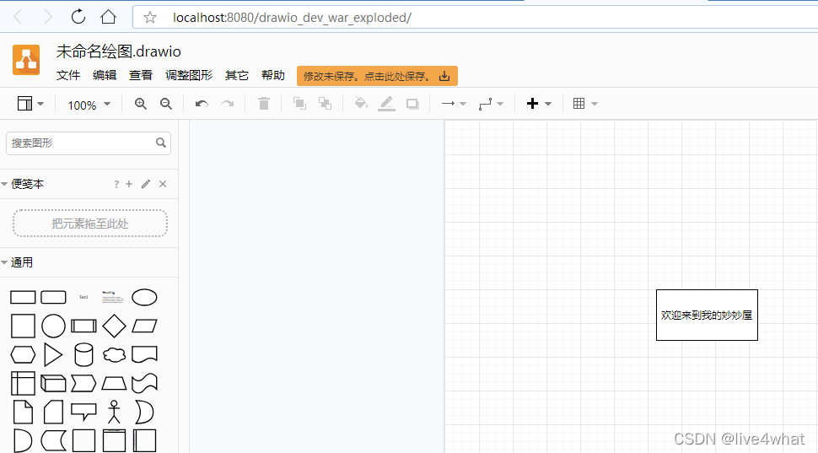Image resolution: width=818 pixels, height=453 pixels.
Task: Select the callout speech bubble shape
Action: pos(83,412)
